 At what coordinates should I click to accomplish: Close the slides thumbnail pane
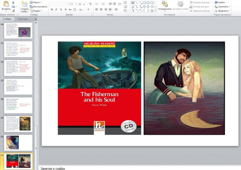(x=36, y=19)
